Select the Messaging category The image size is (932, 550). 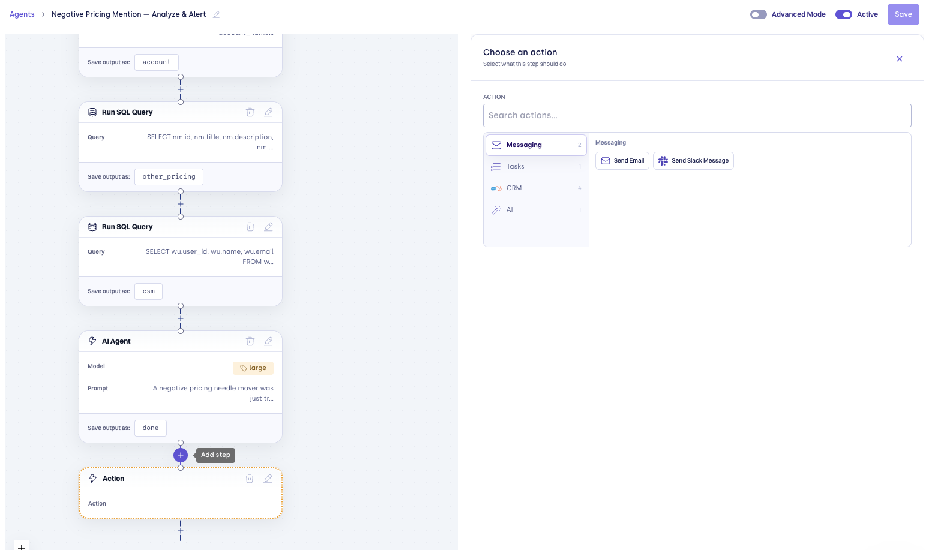pyautogui.click(x=536, y=145)
